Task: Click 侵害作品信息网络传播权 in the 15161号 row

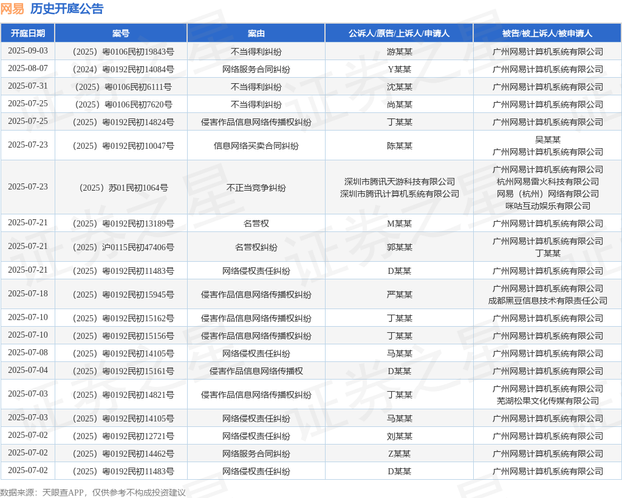Action: 256,371
